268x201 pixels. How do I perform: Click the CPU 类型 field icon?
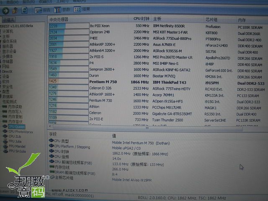click(x=51, y=141)
